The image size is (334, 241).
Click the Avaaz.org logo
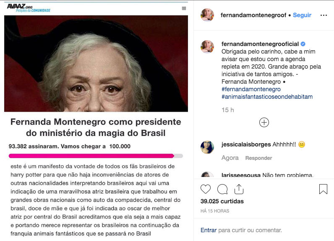29,8
